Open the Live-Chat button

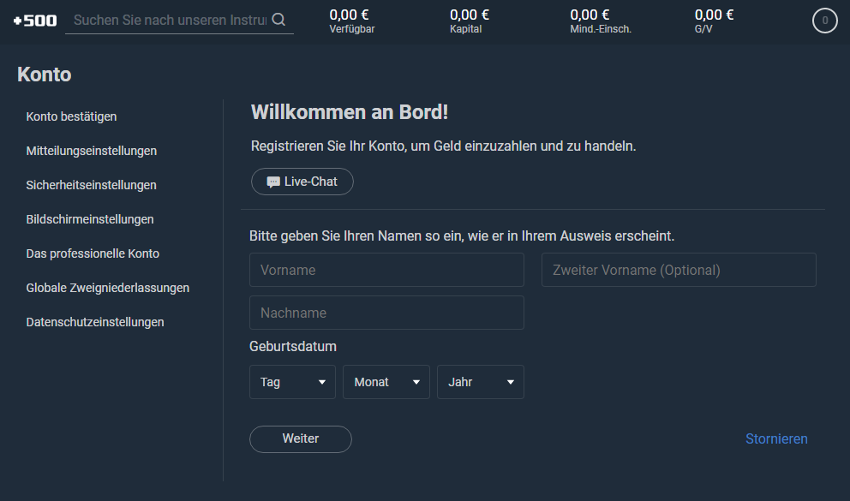point(302,182)
